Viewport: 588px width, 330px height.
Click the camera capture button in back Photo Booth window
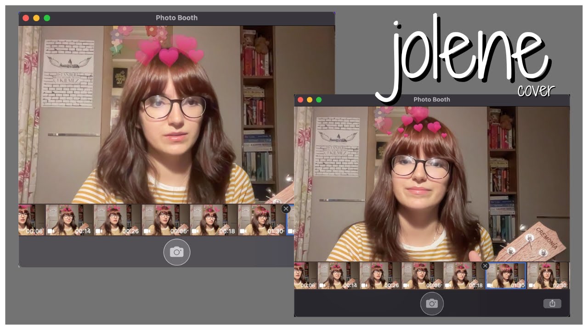(x=177, y=252)
